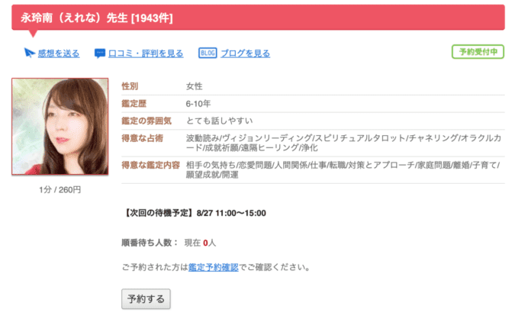
Task: Click the 鑑定の雰囲気 row label
Action: coord(146,121)
